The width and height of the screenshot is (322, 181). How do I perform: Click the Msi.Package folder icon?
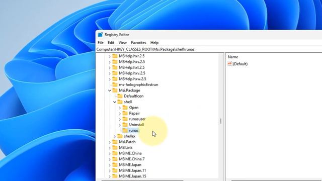coord(115,90)
